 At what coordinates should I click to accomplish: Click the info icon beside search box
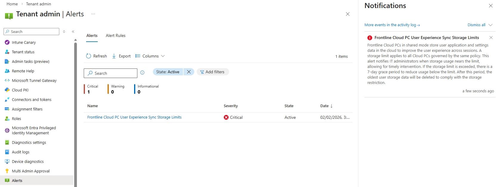click(x=142, y=73)
